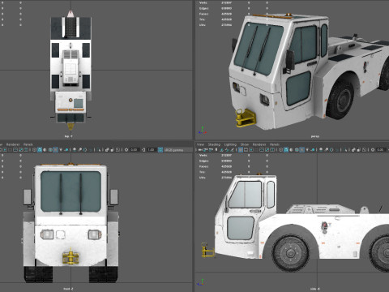Toggle X-Ray Active Components in side view toolbar

(x=358, y=149)
